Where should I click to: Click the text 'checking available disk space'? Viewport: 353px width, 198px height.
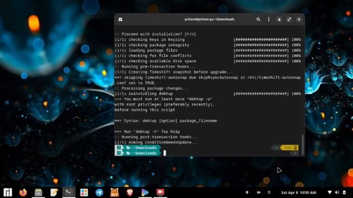pos(162,61)
